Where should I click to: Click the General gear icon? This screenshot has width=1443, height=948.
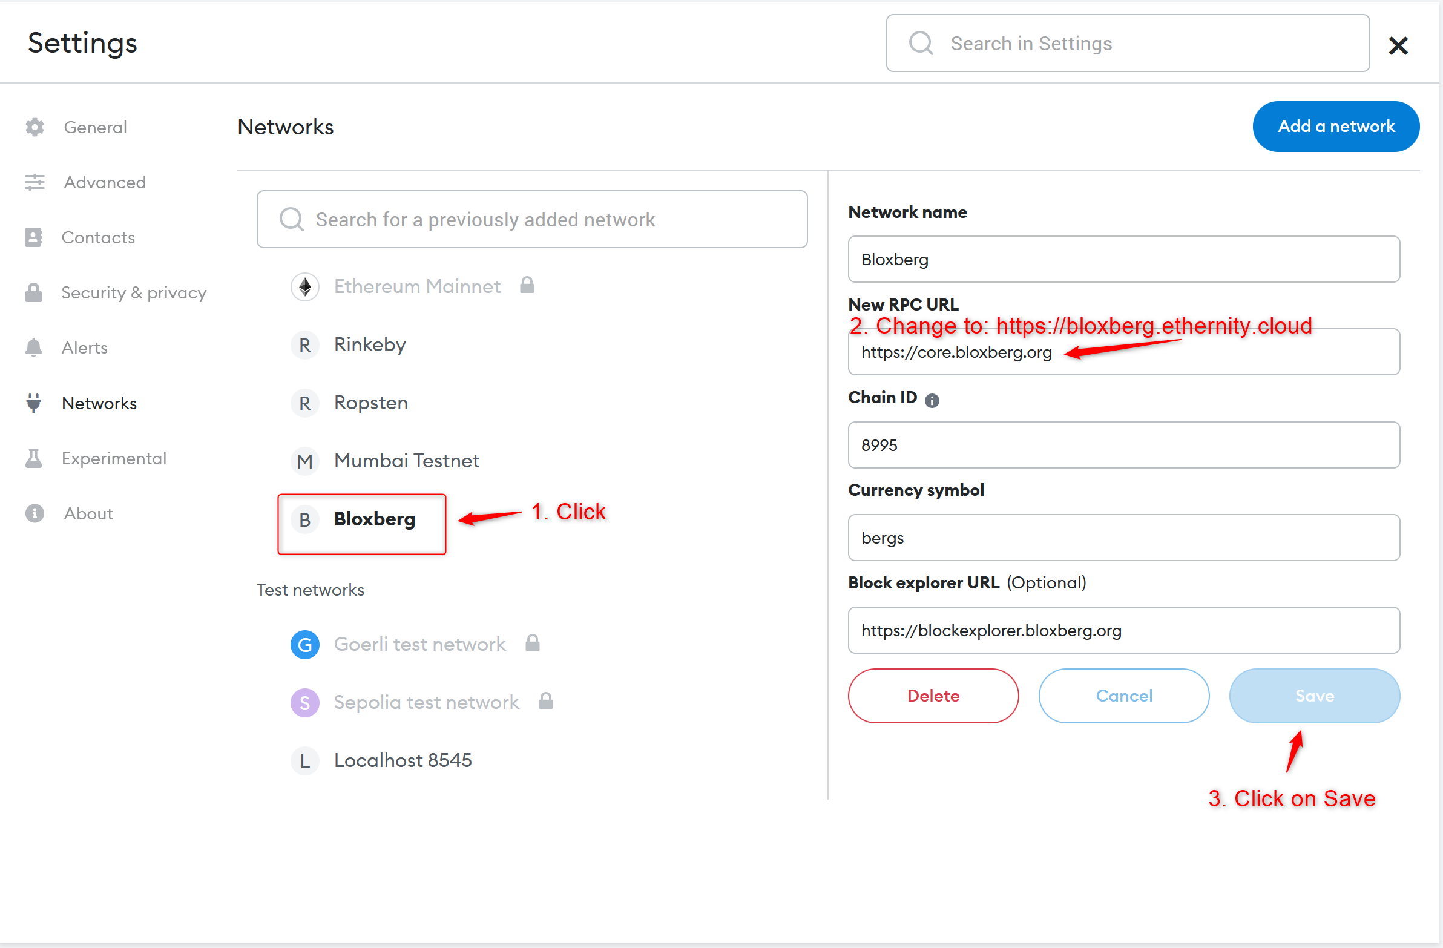point(35,127)
